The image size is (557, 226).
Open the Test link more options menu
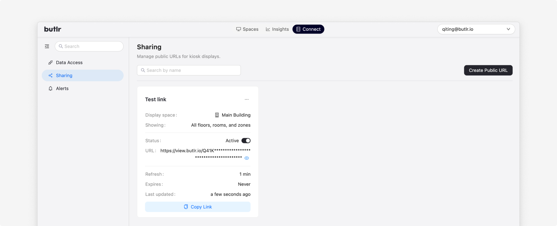(247, 99)
